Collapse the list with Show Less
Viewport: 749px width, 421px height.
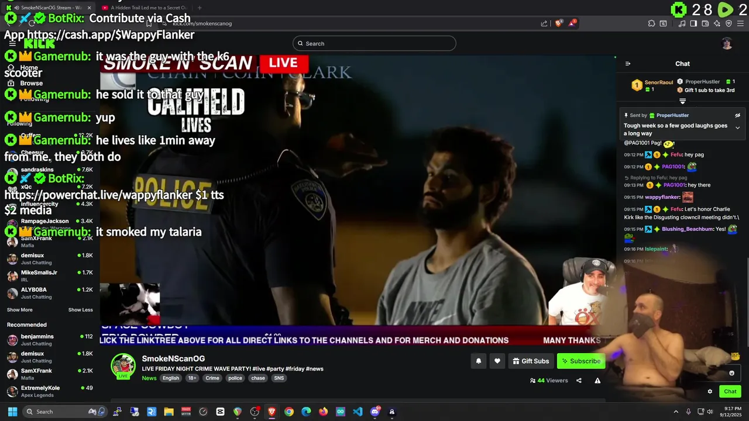(81, 310)
